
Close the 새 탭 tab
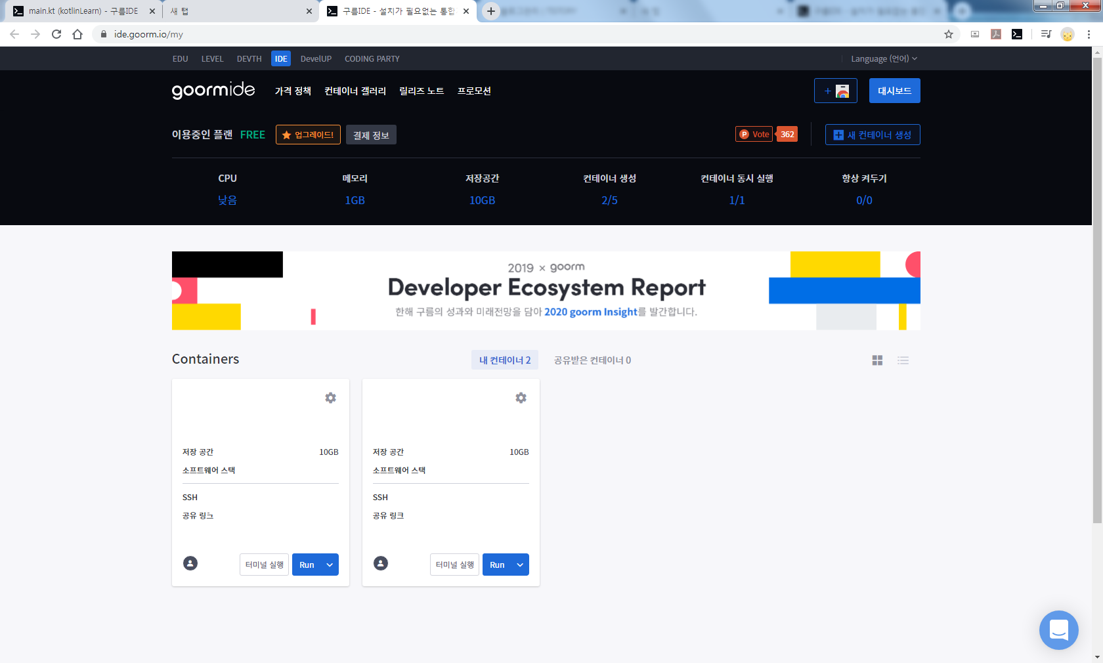click(309, 11)
